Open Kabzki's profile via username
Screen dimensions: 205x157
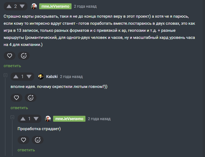(52, 77)
